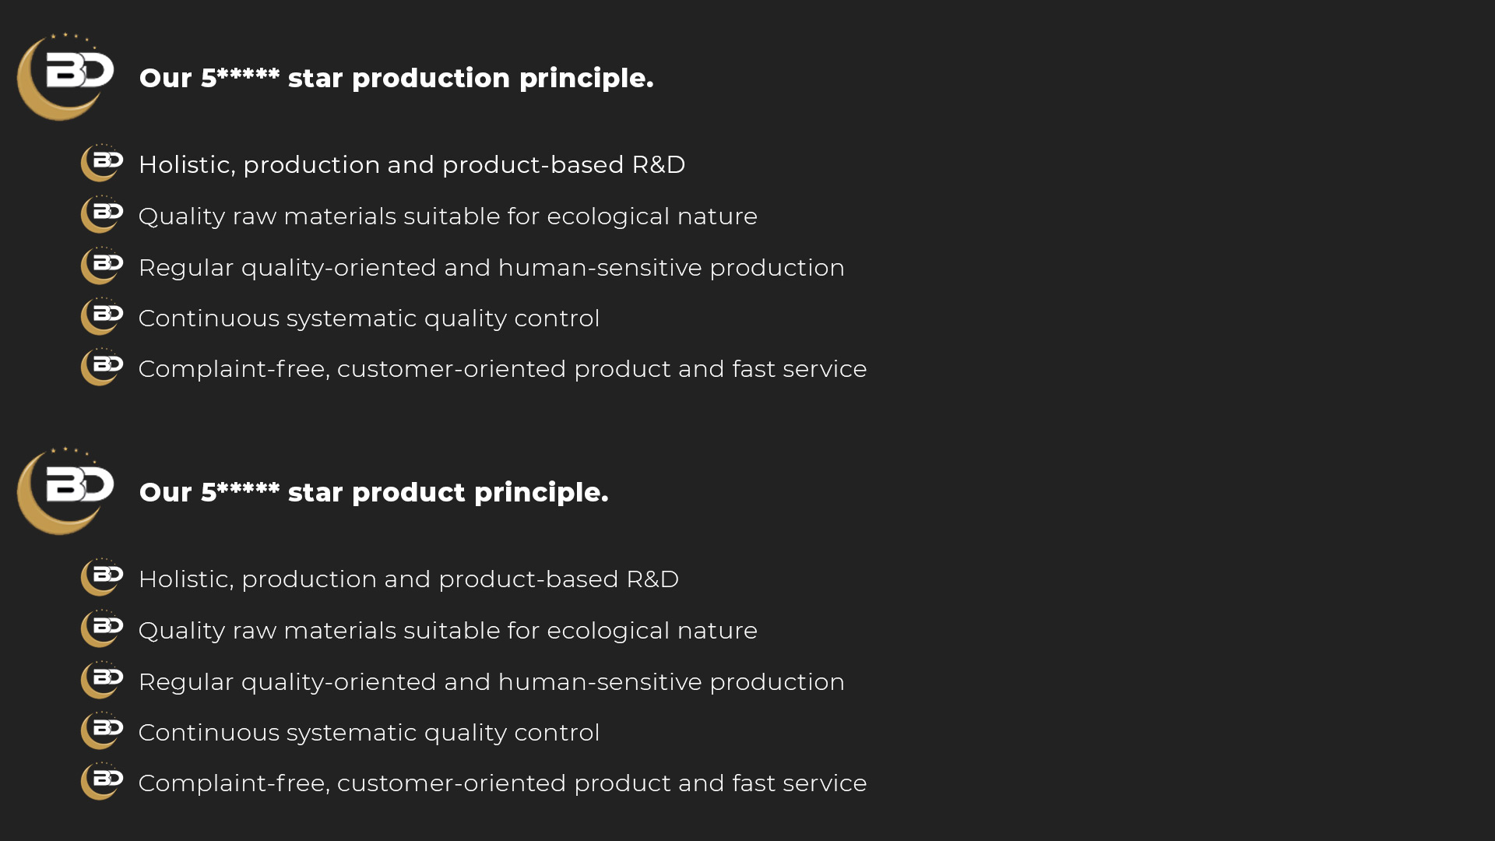Click bullet icon for Holistic R&D under production principle
Image resolution: width=1495 pixels, height=841 pixels.
pyautogui.click(x=102, y=163)
